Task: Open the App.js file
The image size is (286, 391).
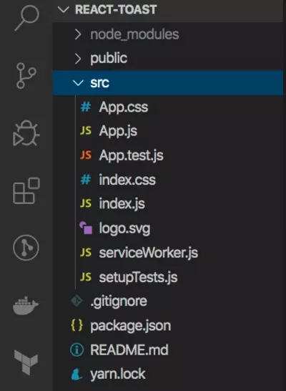Action: (168, 131)
